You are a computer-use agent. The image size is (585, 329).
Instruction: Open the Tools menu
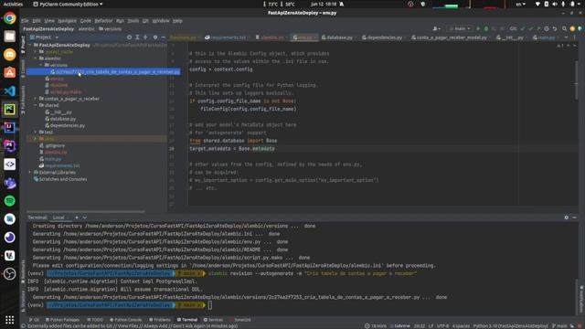133,21
